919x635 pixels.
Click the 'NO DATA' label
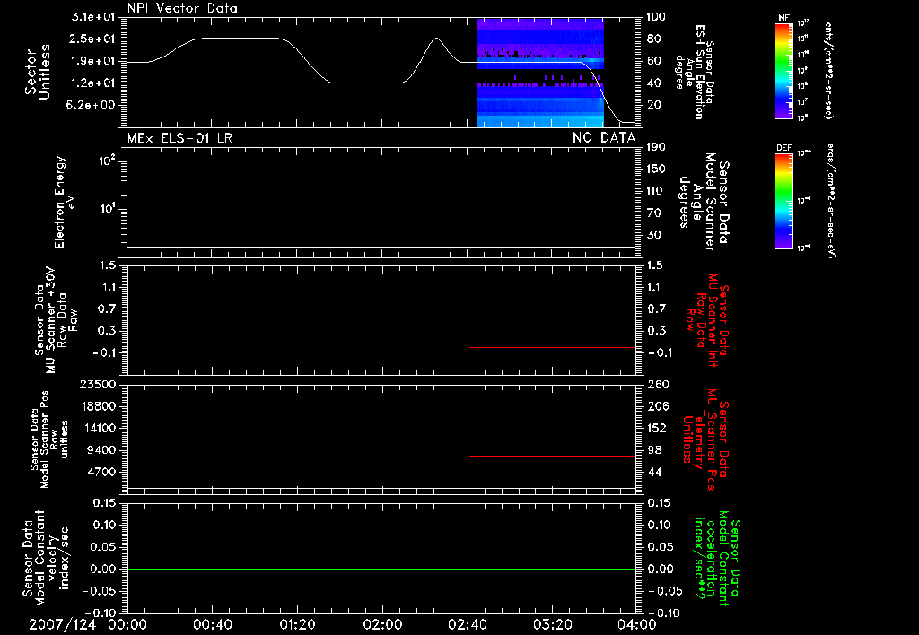(604, 138)
